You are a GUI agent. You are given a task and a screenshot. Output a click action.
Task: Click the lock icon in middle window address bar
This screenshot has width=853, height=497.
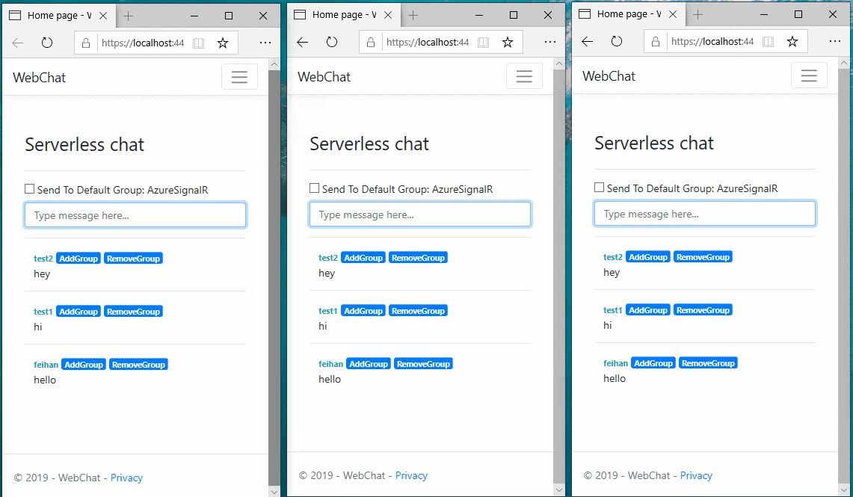click(x=371, y=43)
